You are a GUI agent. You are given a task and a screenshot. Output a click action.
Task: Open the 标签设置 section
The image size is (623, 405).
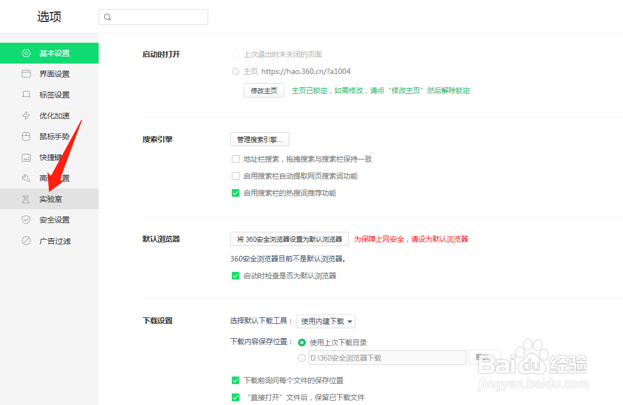tap(49, 95)
